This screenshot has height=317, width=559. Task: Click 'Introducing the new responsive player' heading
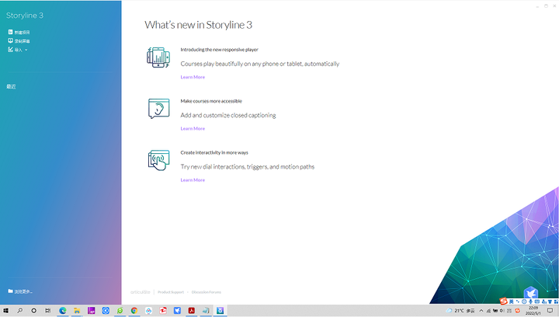tap(219, 50)
